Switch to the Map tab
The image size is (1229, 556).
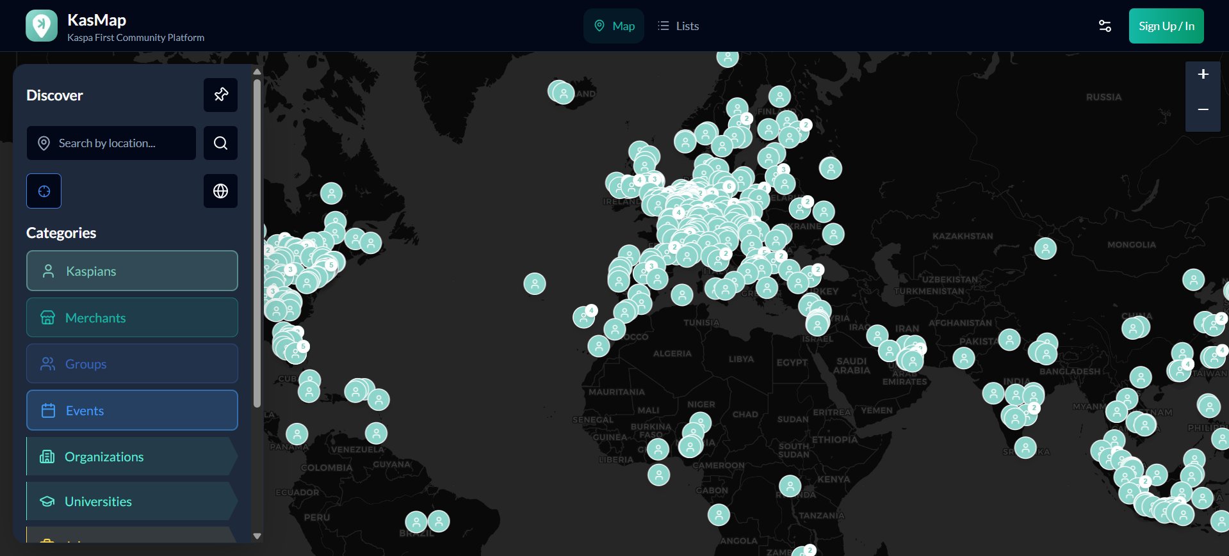point(614,26)
